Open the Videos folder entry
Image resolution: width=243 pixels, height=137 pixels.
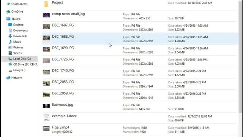[17, 53]
